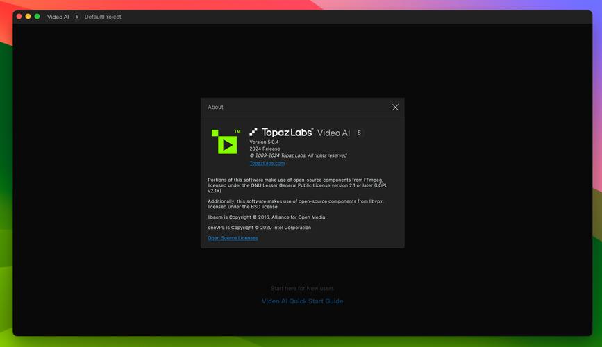Open the Open Source Licenses link
602x347 pixels.
pyautogui.click(x=233, y=238)
